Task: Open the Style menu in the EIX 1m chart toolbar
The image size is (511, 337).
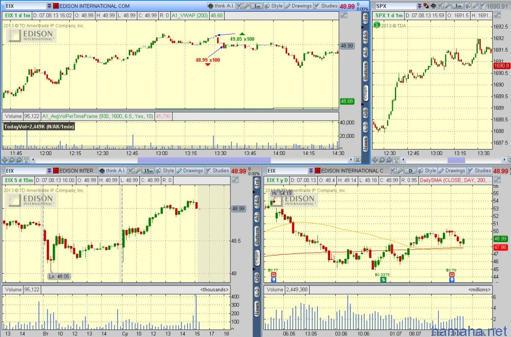Action: coord(274,6)
